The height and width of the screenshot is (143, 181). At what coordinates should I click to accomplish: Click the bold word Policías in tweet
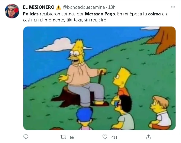[x=31, y=14]
